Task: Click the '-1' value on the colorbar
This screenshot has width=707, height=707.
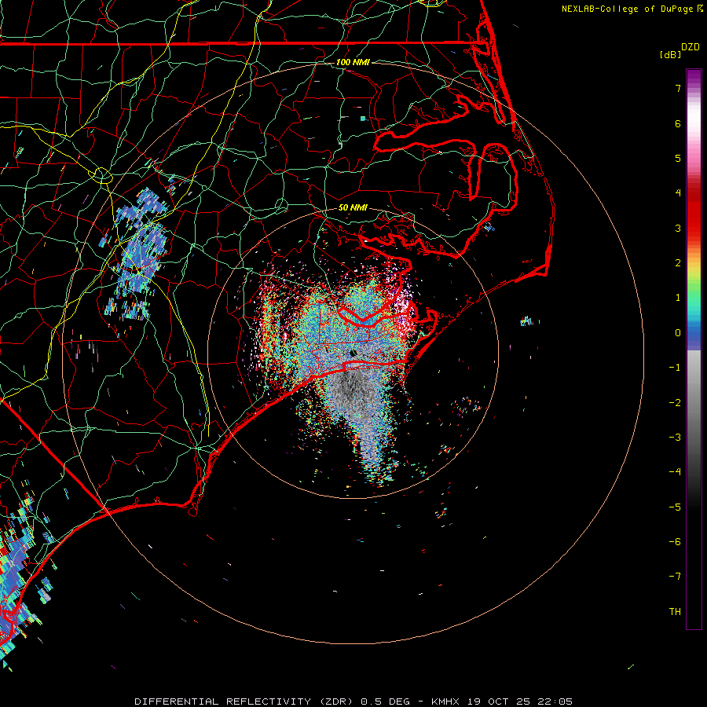Action: 675,368
